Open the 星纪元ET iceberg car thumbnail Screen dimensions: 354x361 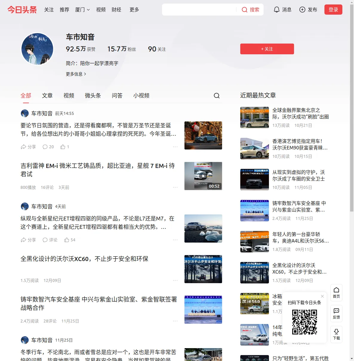(203, 229)
